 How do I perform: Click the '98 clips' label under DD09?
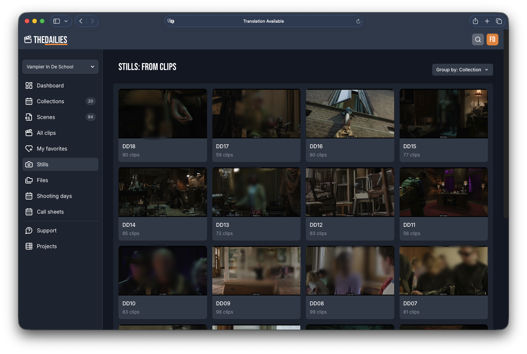[x=224, y=312]
